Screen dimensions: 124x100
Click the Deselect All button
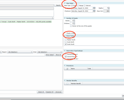50,92
